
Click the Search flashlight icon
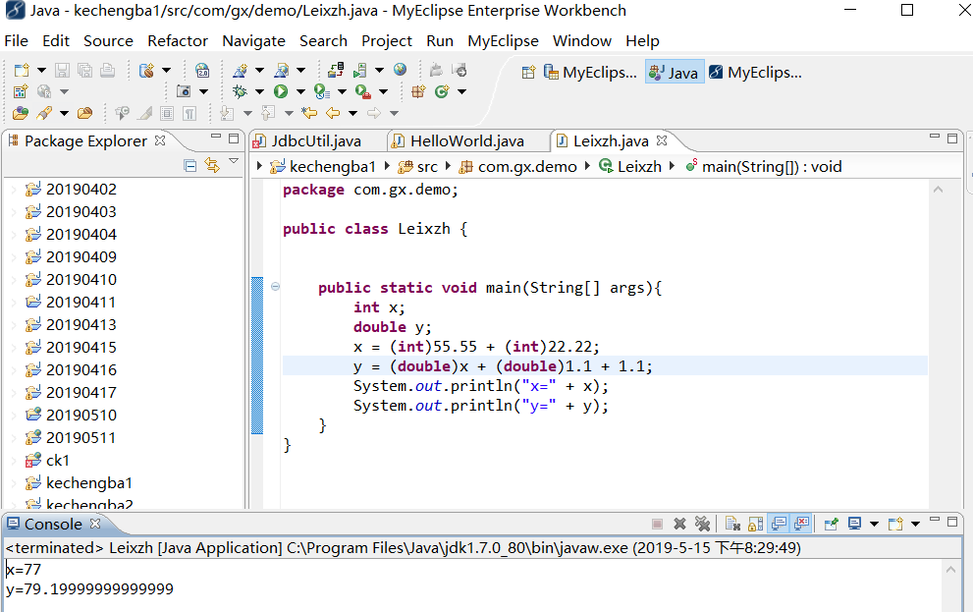(43, 113)
